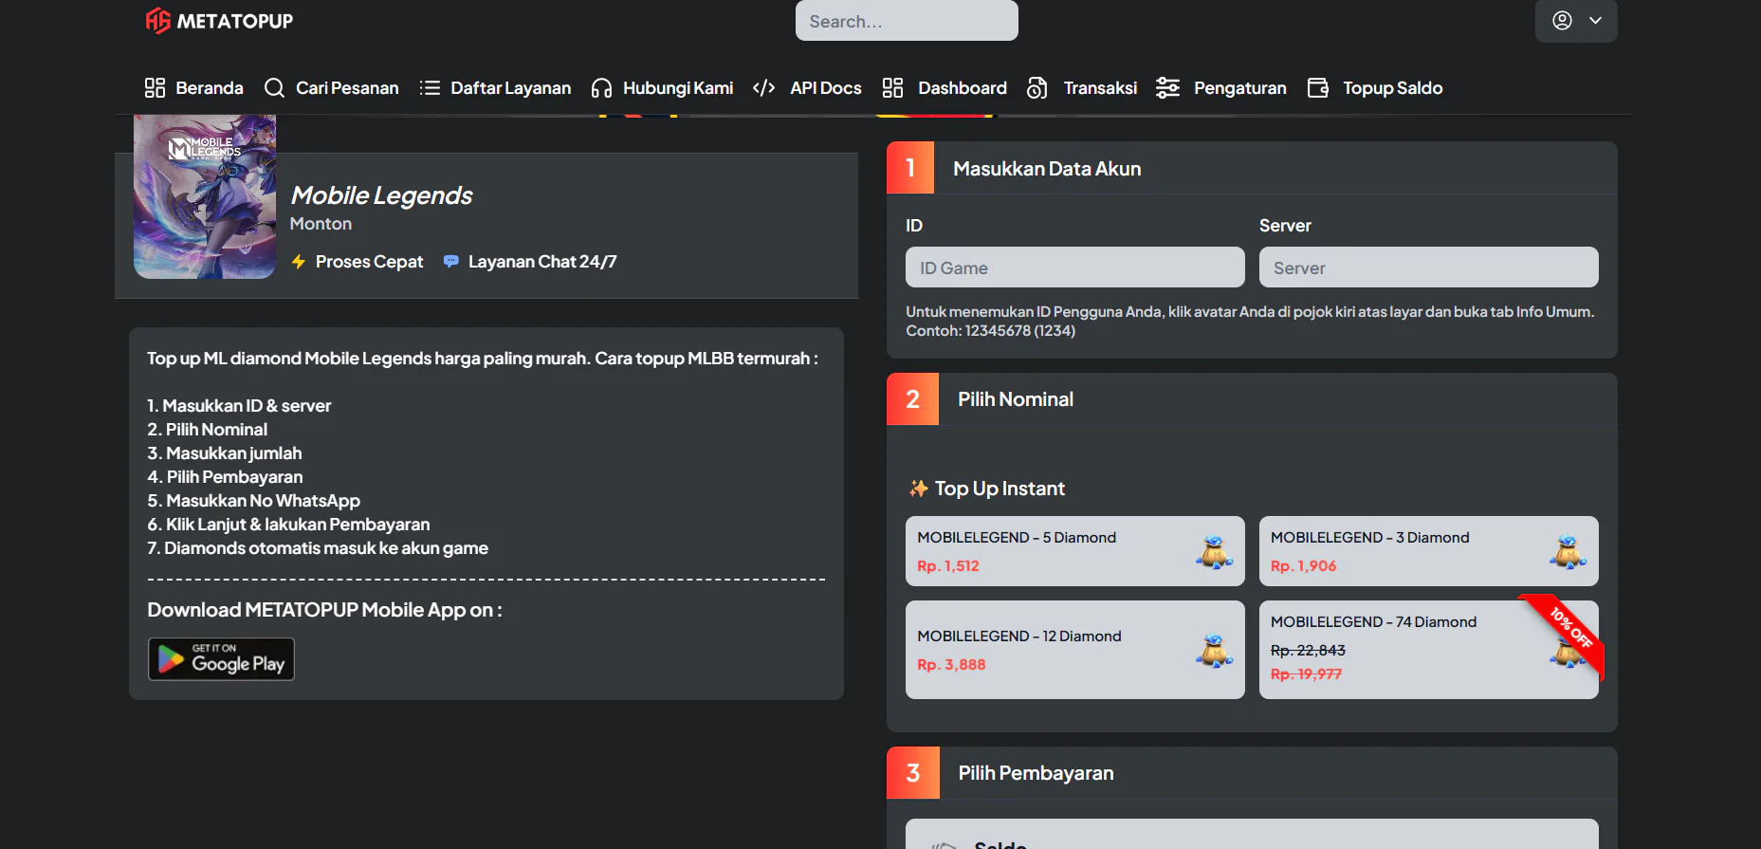
Task: Click the step '1. Masukkan ID & server'
Action: tap(239, 406)
